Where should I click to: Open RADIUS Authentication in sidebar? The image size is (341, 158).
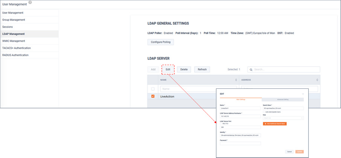[x=29, y=55]
